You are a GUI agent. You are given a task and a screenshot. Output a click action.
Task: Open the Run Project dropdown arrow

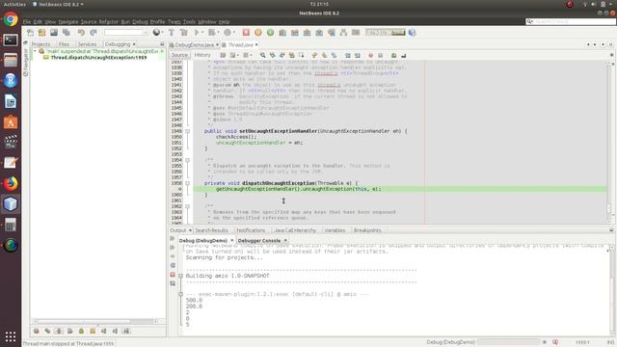pos(203,33)
